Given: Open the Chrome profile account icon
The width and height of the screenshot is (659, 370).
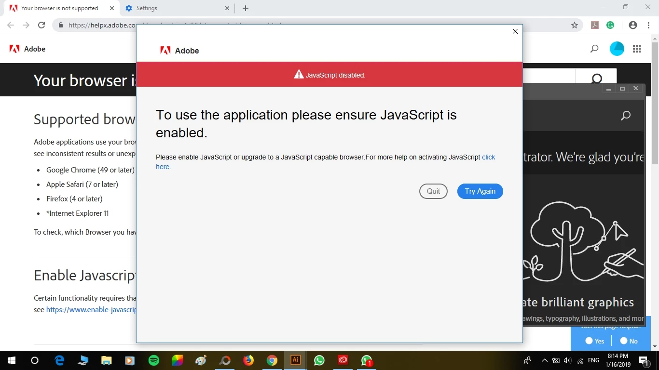Looking at the screenshot, I should pyautogui.click(x=633, y=25).
